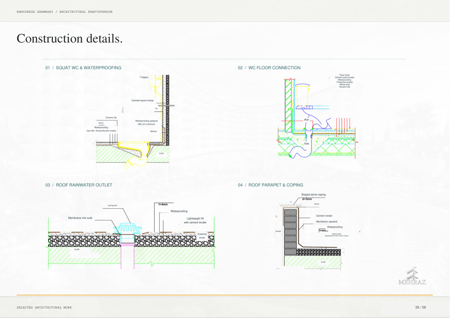Click the "Cistern" label in the squat WC drawing

point(144,77)
